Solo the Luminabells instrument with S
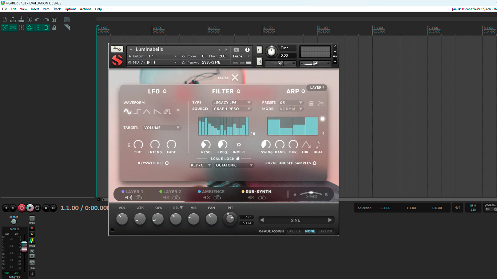This screenshot has width=497, height=279. pos(259,50)
